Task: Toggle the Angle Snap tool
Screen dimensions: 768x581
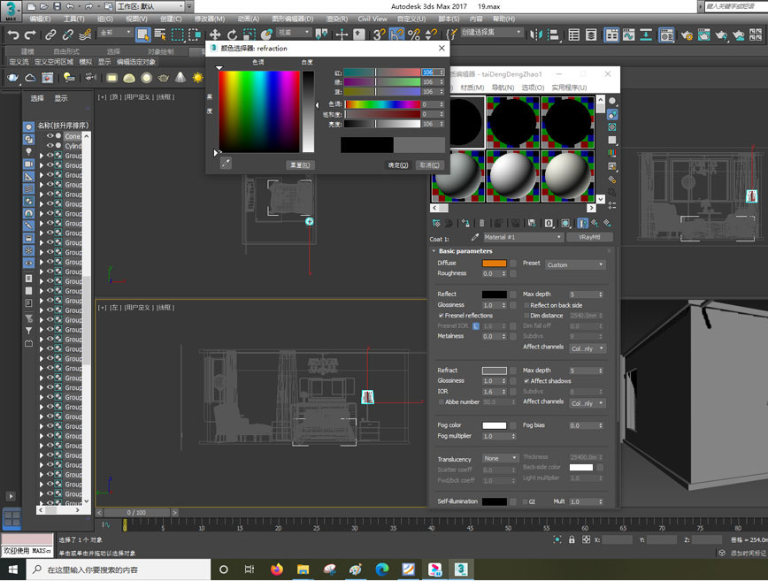Action: point(396,34)
